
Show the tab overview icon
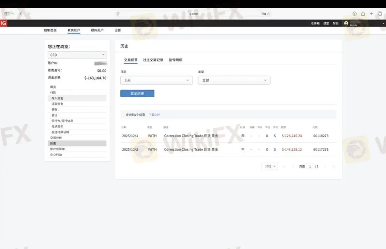[x=380, y=14]
